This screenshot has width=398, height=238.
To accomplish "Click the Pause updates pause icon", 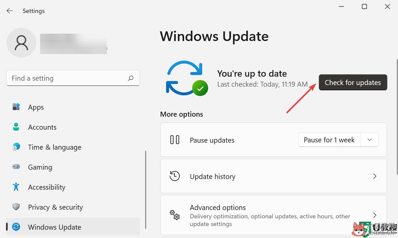I will tap(175, 140).
